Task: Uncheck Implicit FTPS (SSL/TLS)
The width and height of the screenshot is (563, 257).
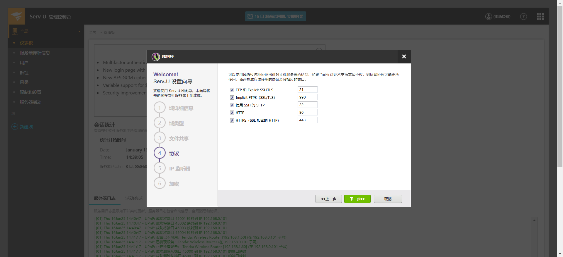Action: (x=232, y=98)
